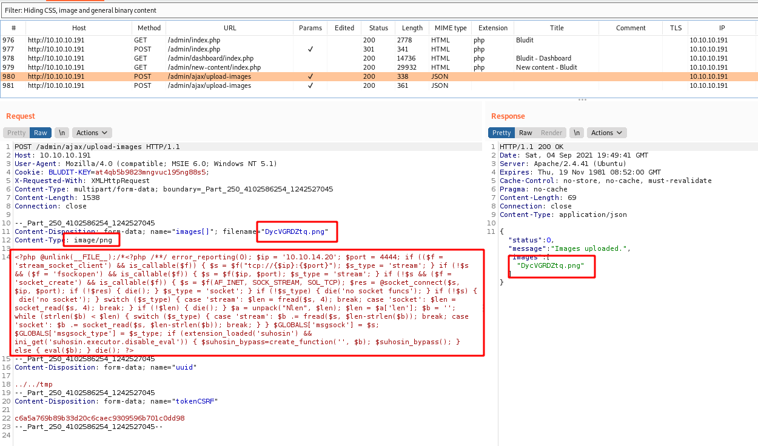Sort history by the Params column header
The image size is (758, 446).
(310, 28)
